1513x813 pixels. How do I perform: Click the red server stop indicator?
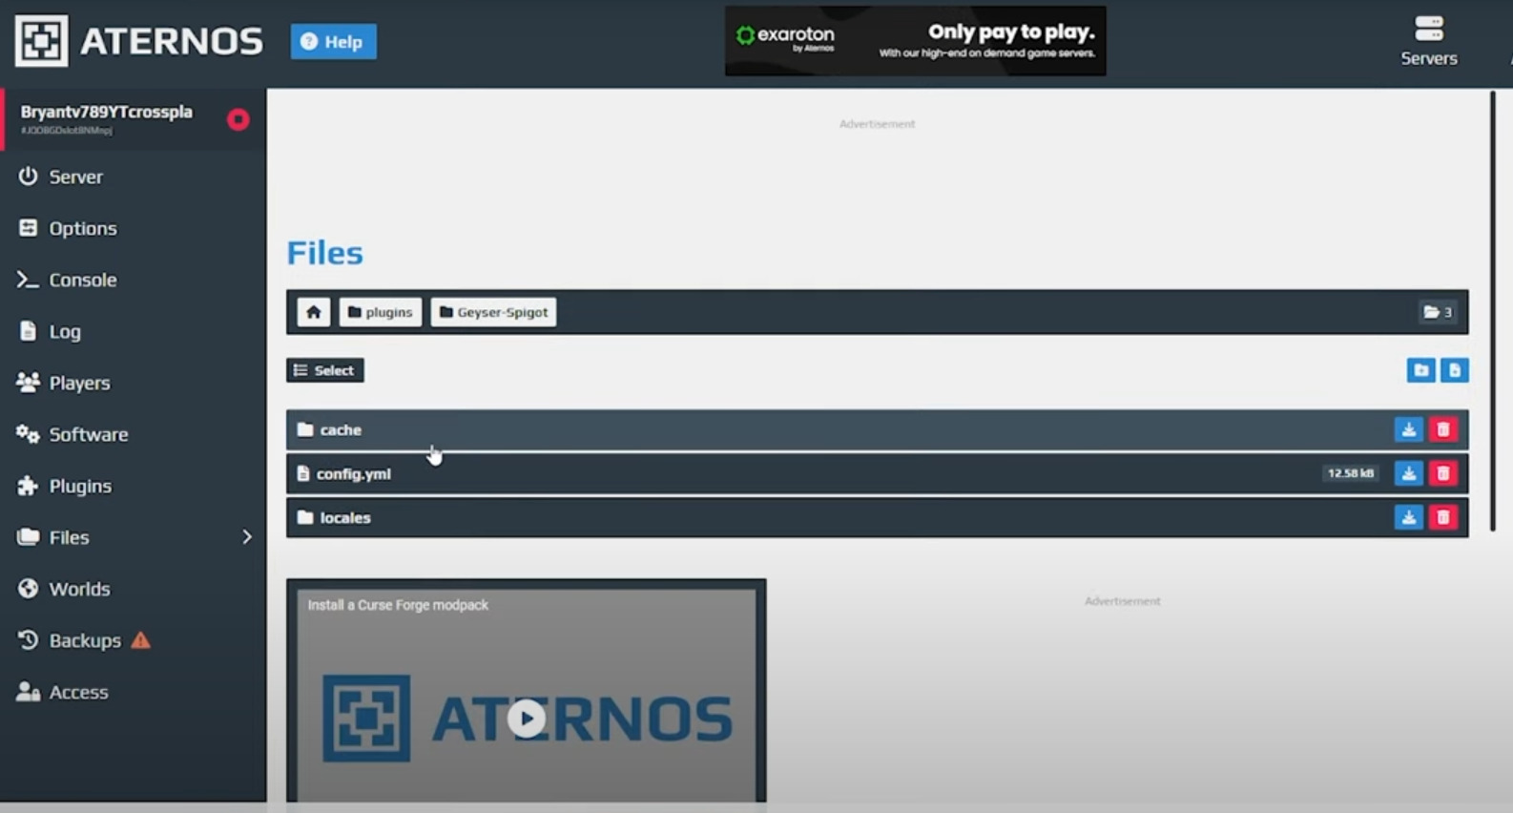[x=238, y=119]
